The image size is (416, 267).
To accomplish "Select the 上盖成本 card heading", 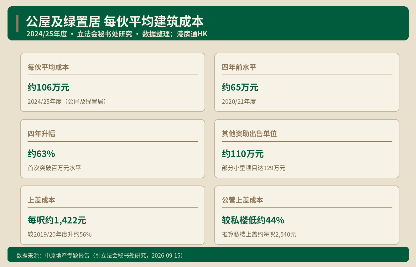I will point(41,200).
